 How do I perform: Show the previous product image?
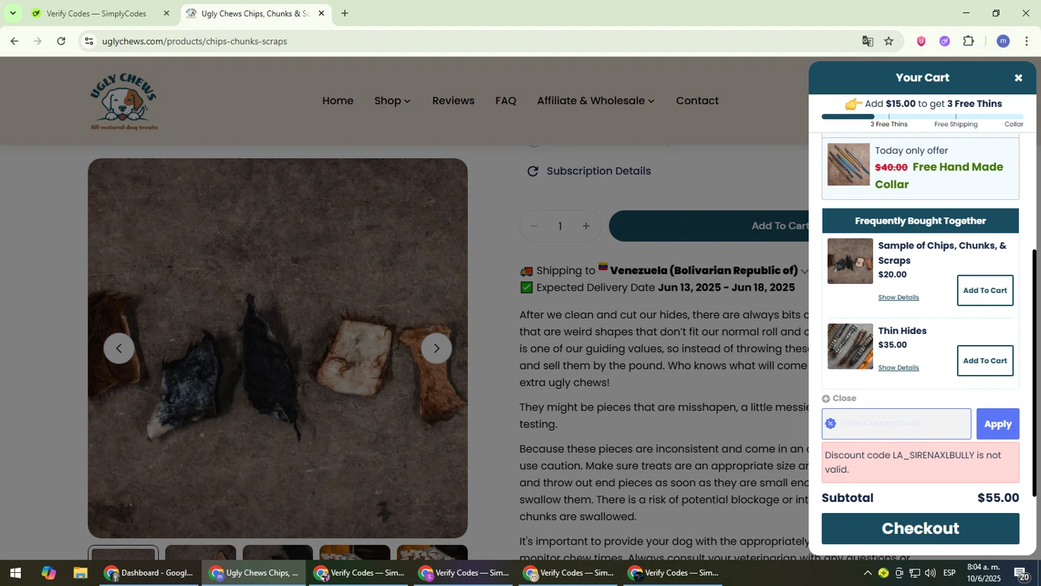point(119,349)
